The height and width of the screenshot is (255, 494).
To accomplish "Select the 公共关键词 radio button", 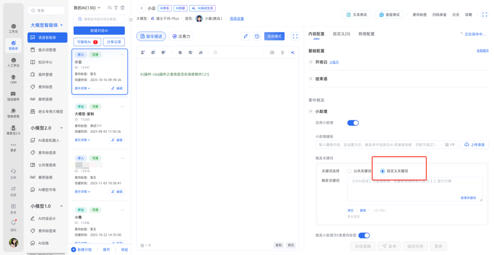I will click(x=350, y=171).
